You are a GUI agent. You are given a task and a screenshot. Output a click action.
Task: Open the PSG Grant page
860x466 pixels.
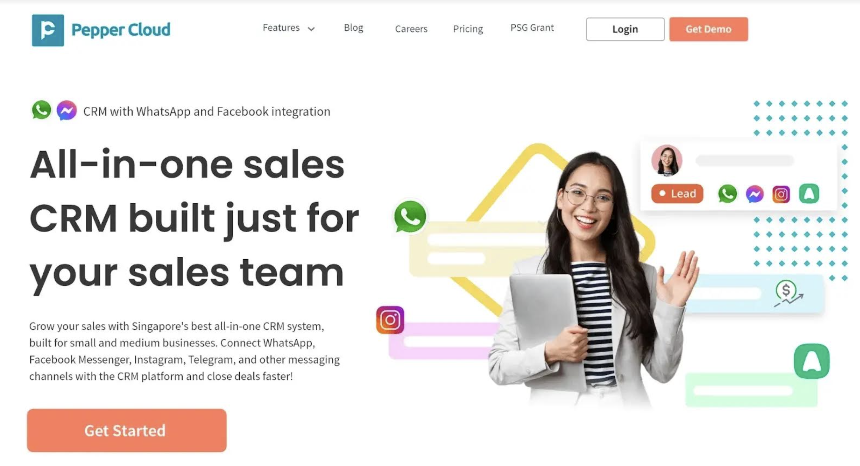[x=532, y=28]
